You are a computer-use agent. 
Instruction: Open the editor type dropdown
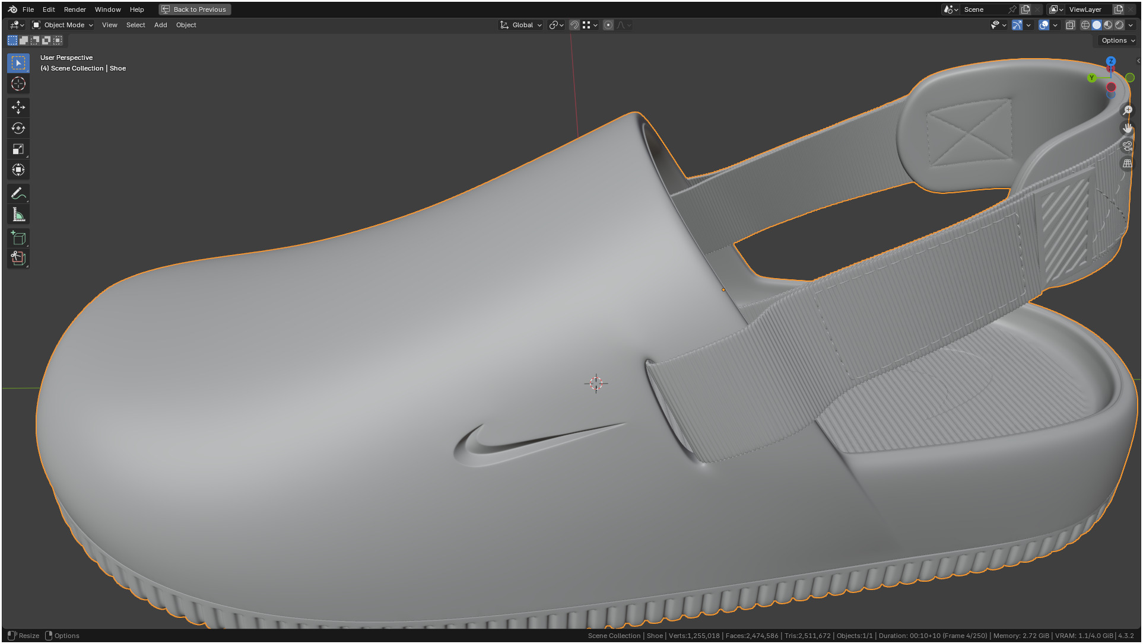[17, 25]
